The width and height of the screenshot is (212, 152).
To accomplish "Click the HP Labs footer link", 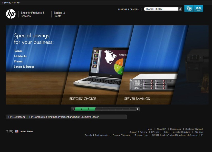I will point(155,132).
